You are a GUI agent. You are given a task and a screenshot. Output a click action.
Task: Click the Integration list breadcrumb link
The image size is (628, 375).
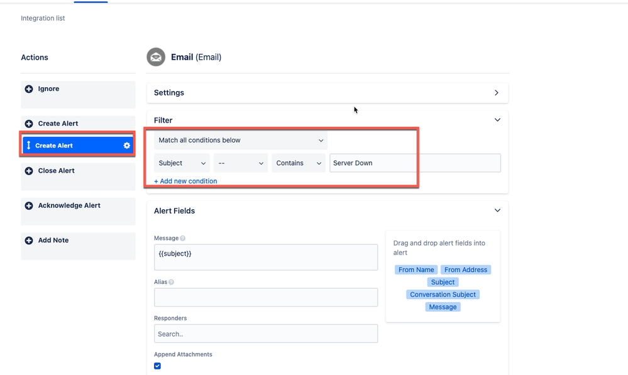click(x=43, y=18)
